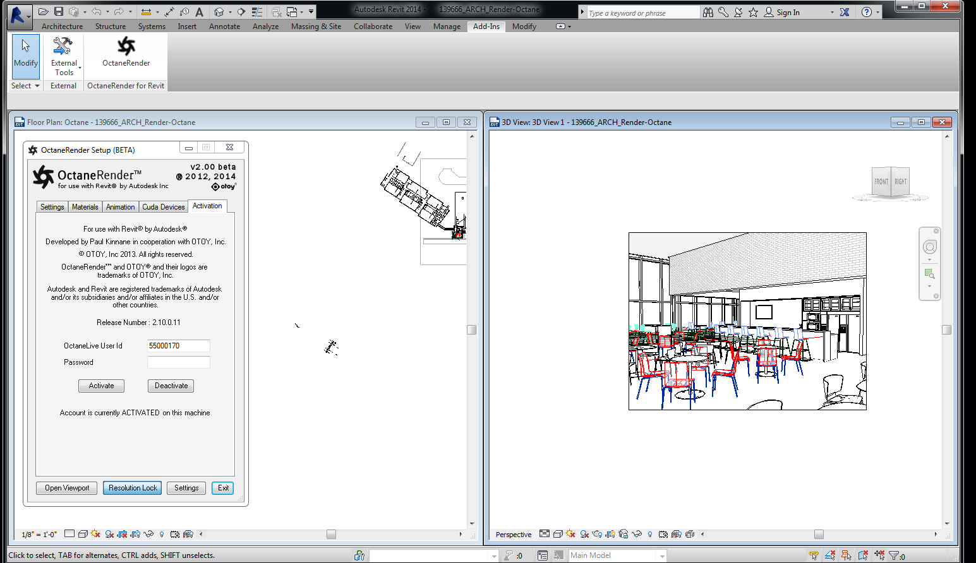This screenshot has width=976, height=563.
Task: Select the Text tool in Quick Access
Action: point(200,12)
